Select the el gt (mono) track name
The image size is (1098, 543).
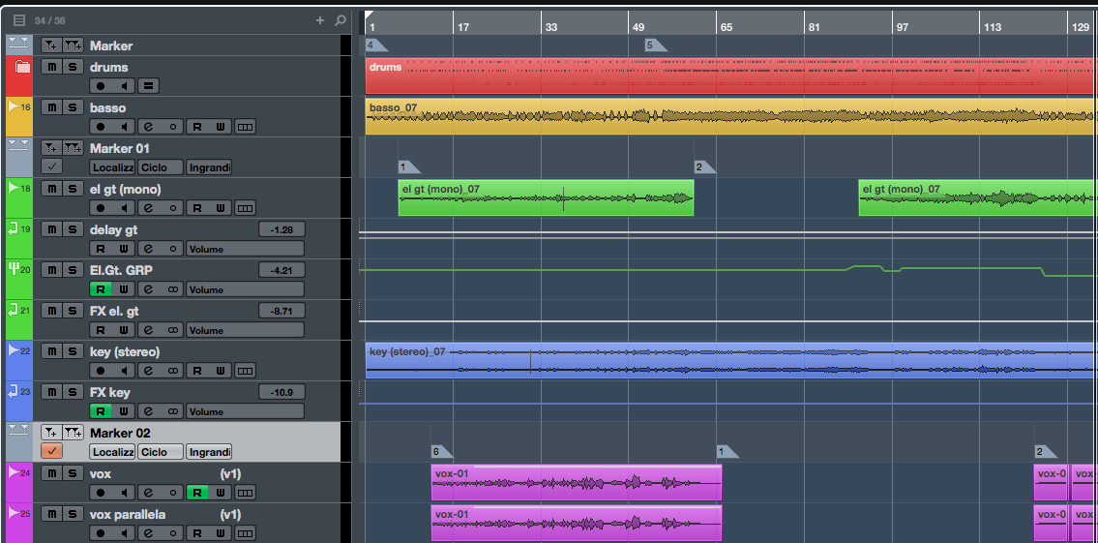click(126, 189)
